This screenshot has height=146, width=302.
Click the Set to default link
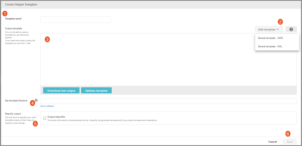tap(47, 106)
